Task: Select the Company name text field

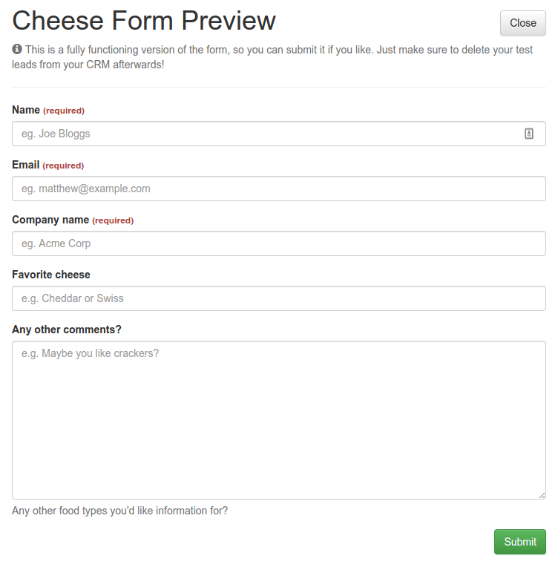Action: tap(279, 243)
